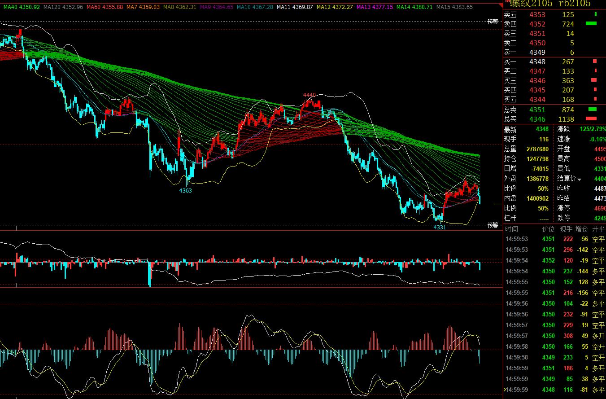Open the dropdown arrow beside 结算价
The height and width of the screenshot is (399, 606).
coord(579,180)
